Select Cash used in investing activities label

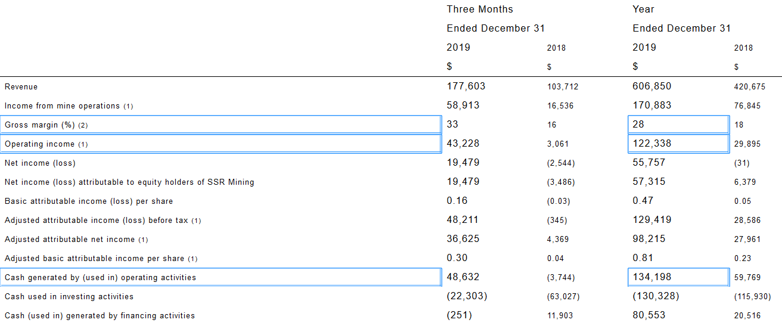coord(69,297)
